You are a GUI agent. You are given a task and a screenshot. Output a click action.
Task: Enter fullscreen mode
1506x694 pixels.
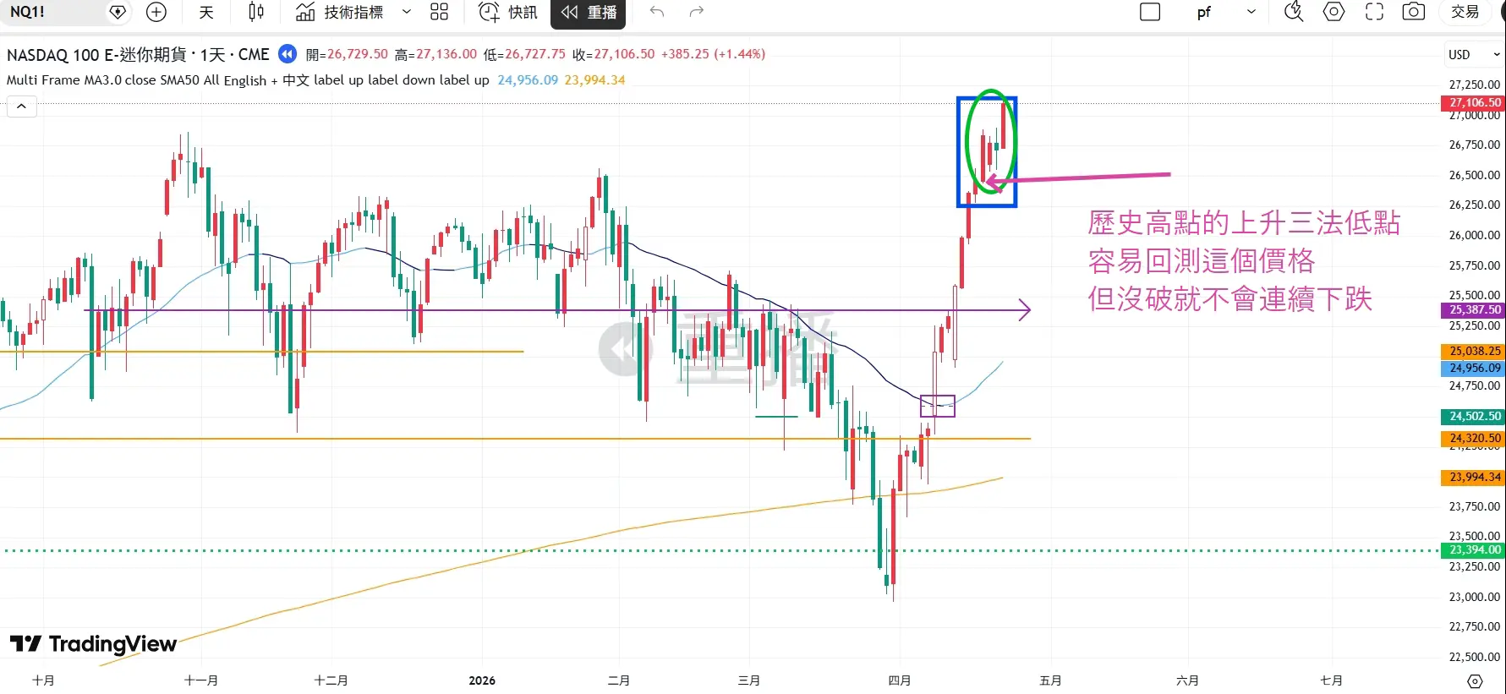pyautogui.click(x=1374, y=12)
